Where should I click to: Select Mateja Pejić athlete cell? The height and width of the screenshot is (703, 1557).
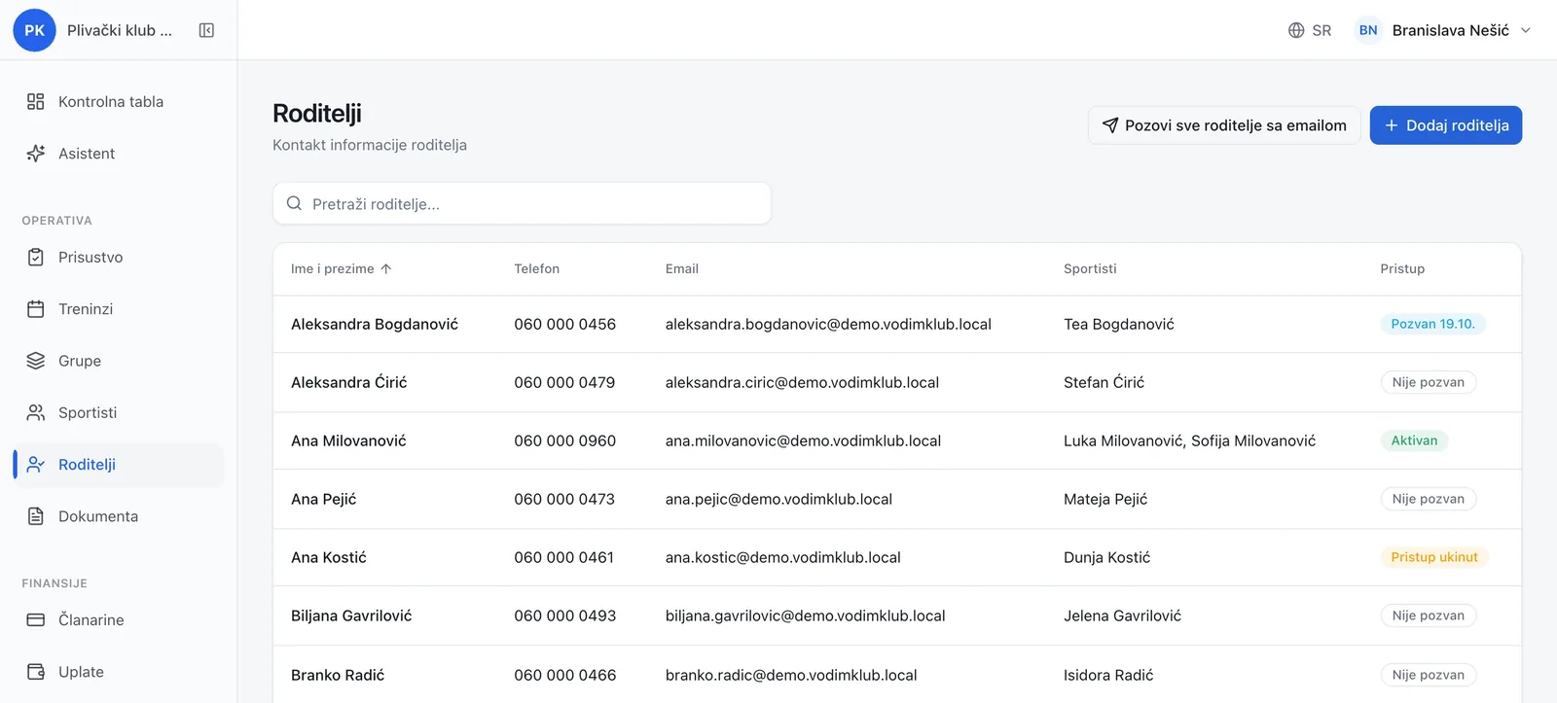point(1105,499)
